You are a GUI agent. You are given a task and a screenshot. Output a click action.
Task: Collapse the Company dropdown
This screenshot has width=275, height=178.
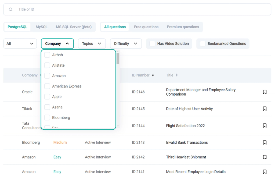(x=57, y=44)
